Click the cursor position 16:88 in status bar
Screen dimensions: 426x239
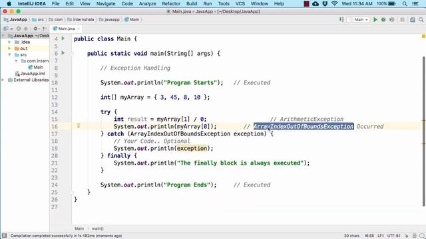coord(369,236)
